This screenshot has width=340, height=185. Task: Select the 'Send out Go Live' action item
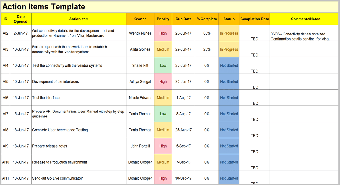coord(58,178)
